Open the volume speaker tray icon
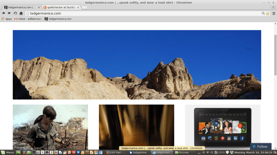 click(212, 152)
